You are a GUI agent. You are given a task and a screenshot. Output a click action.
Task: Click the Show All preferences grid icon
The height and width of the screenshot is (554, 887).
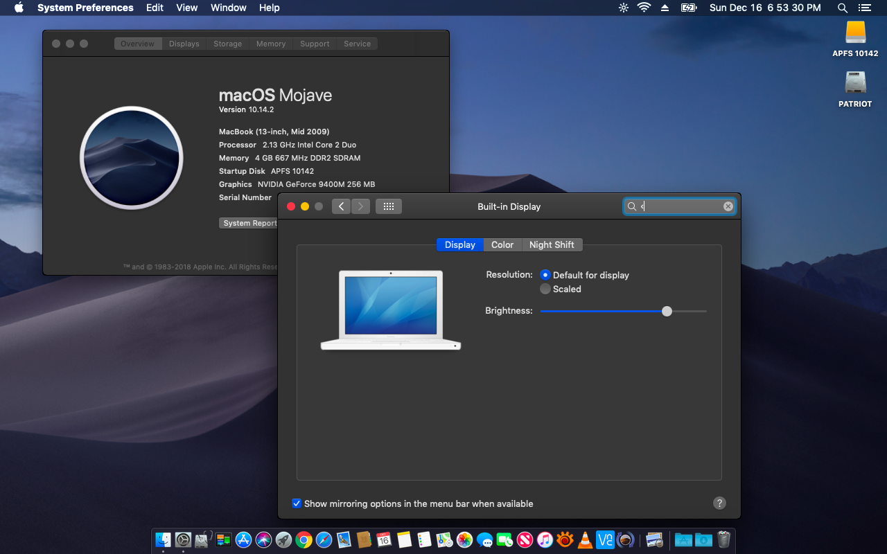click(388, 206)
